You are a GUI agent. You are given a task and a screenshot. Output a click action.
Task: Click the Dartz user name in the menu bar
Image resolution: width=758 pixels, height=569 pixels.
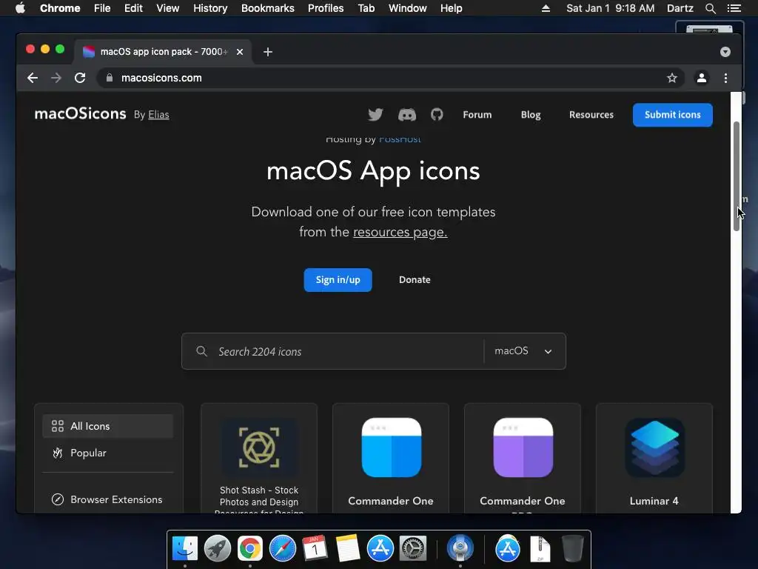[x=680, y=8]
